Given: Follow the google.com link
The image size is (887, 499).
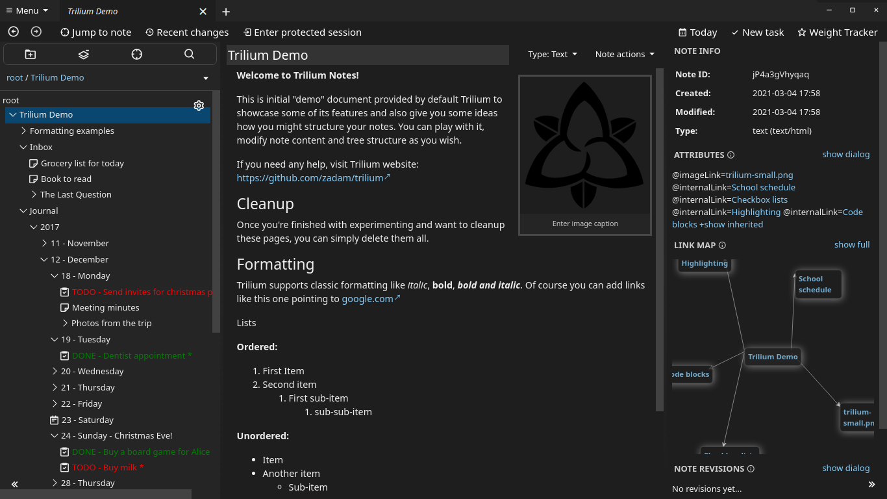Looking at the screenshot, I should [x=371, y=299].
